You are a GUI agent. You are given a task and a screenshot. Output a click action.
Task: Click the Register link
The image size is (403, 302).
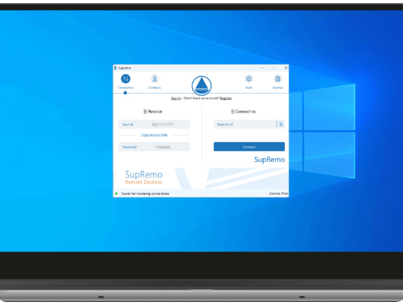(x=226, y=98)
